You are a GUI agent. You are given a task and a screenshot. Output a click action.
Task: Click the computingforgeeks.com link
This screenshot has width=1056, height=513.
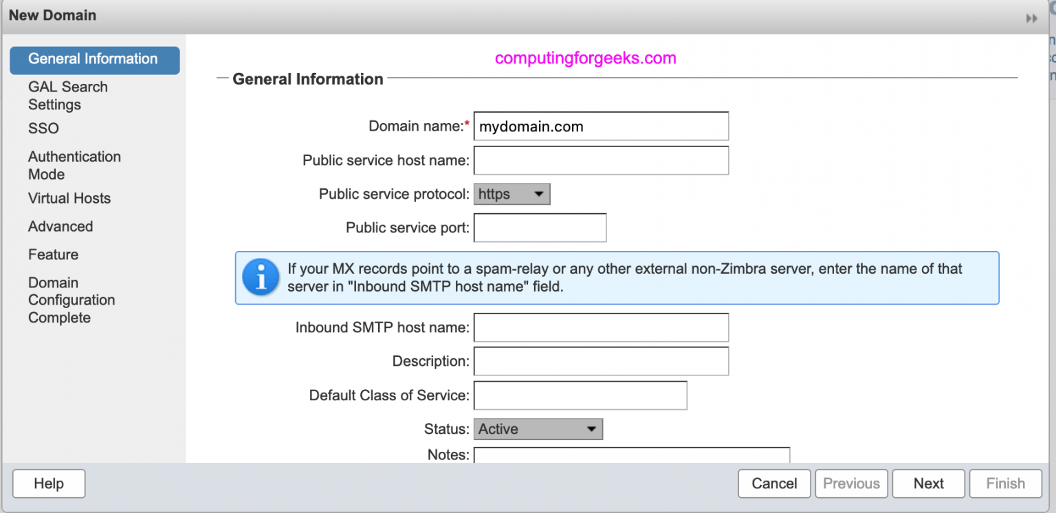point(584,58)
